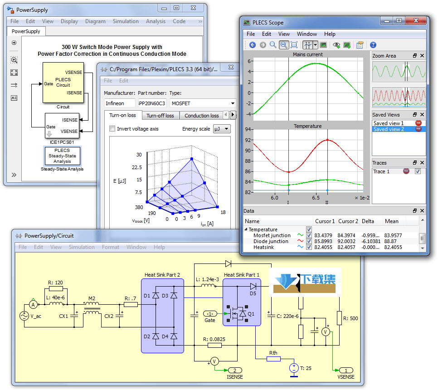The height and width of the screenshot is (390, 438).
Task: Select the PowerSupply tab in main window
Action: pos(26,31)
